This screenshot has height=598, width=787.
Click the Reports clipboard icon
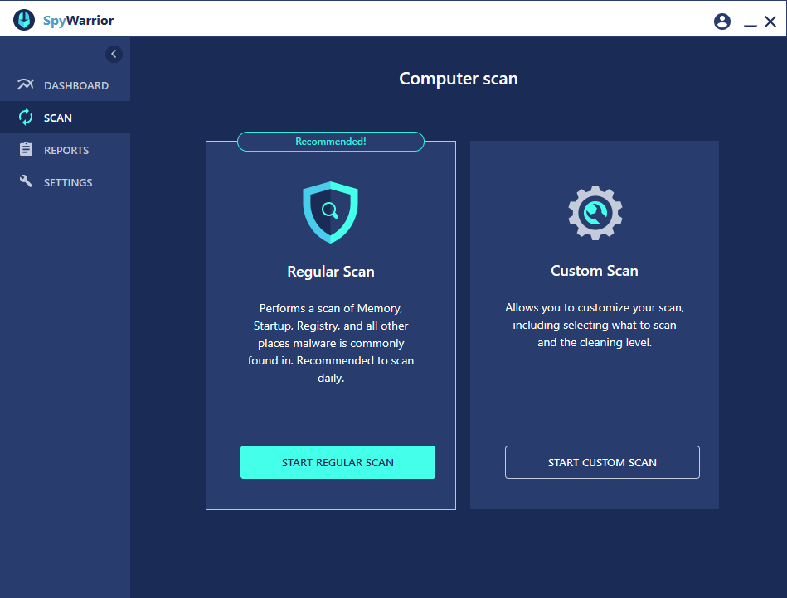tap(26, 150)
